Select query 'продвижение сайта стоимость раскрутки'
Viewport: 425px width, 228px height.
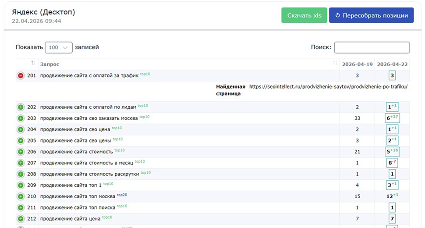pos(89,174)
